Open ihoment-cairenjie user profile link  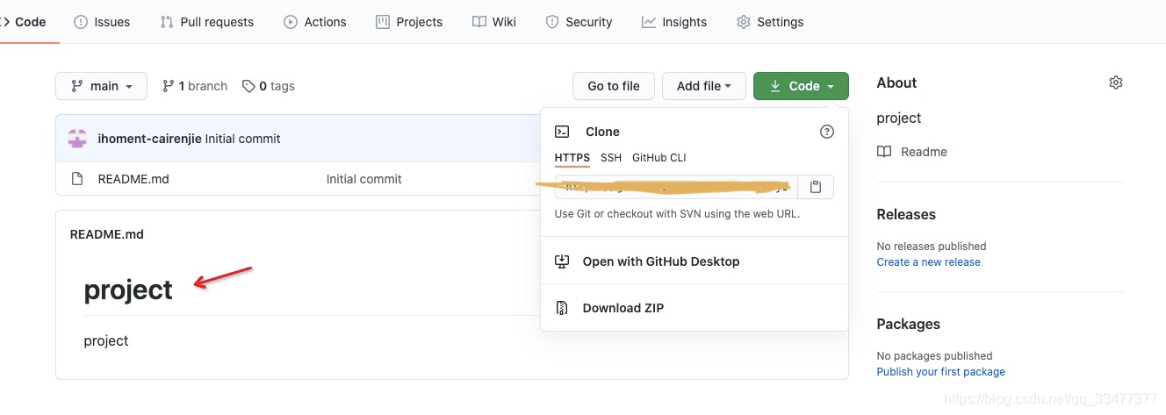coord(150,139)
